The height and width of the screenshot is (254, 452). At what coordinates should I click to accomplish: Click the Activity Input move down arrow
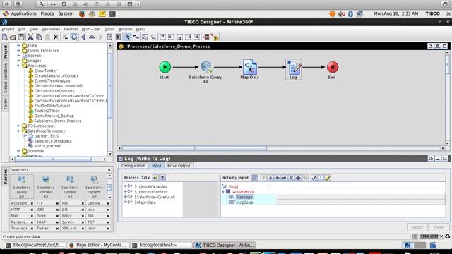[270, 178]
